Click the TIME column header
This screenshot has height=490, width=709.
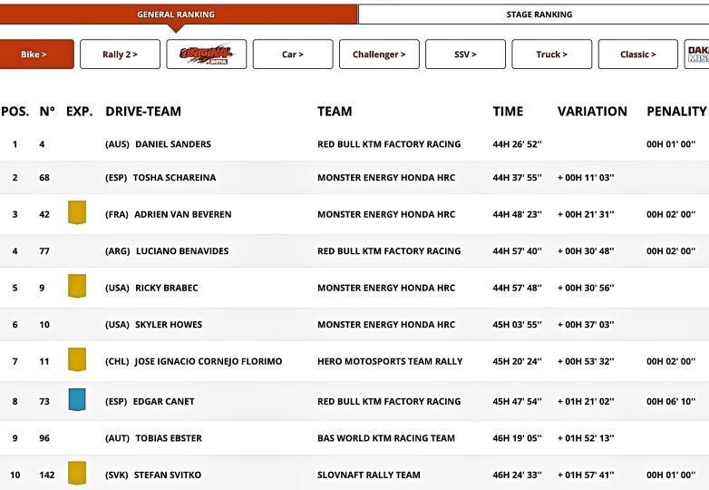[x=508, y=112]
